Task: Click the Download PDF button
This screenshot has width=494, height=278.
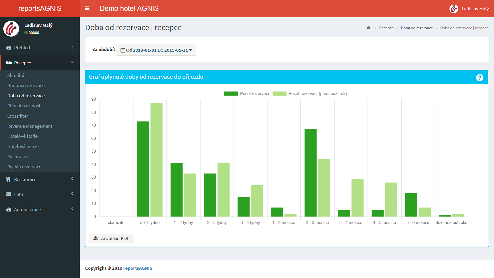Action: tap(111, 238)
